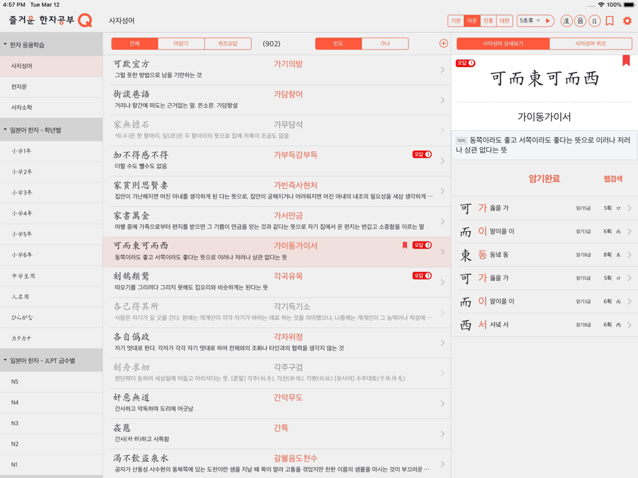The height and width of the screenshot is (478, 638).
Task: Open カタカナ in the sidebar
Action: point(51,338)
